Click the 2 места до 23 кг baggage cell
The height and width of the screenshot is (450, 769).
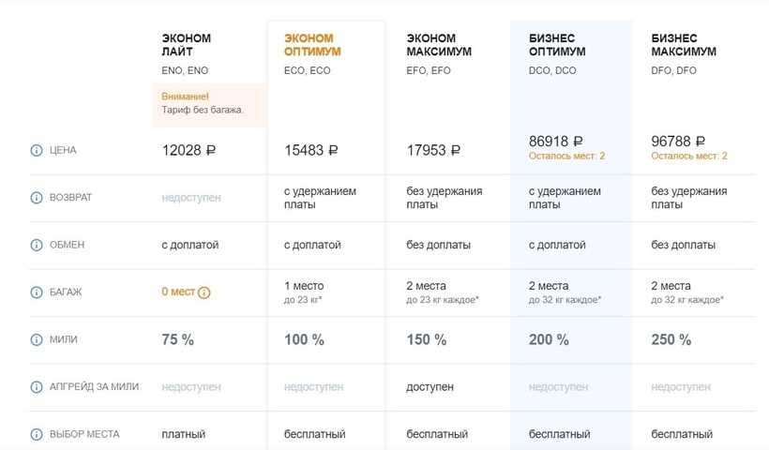coord(443,292)
